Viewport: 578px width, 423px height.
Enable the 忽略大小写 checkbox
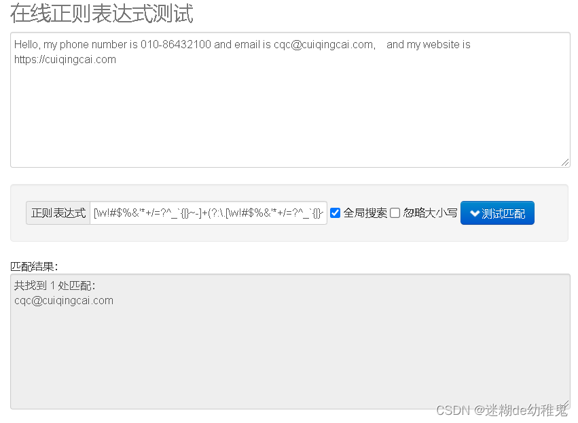point(395,213)
